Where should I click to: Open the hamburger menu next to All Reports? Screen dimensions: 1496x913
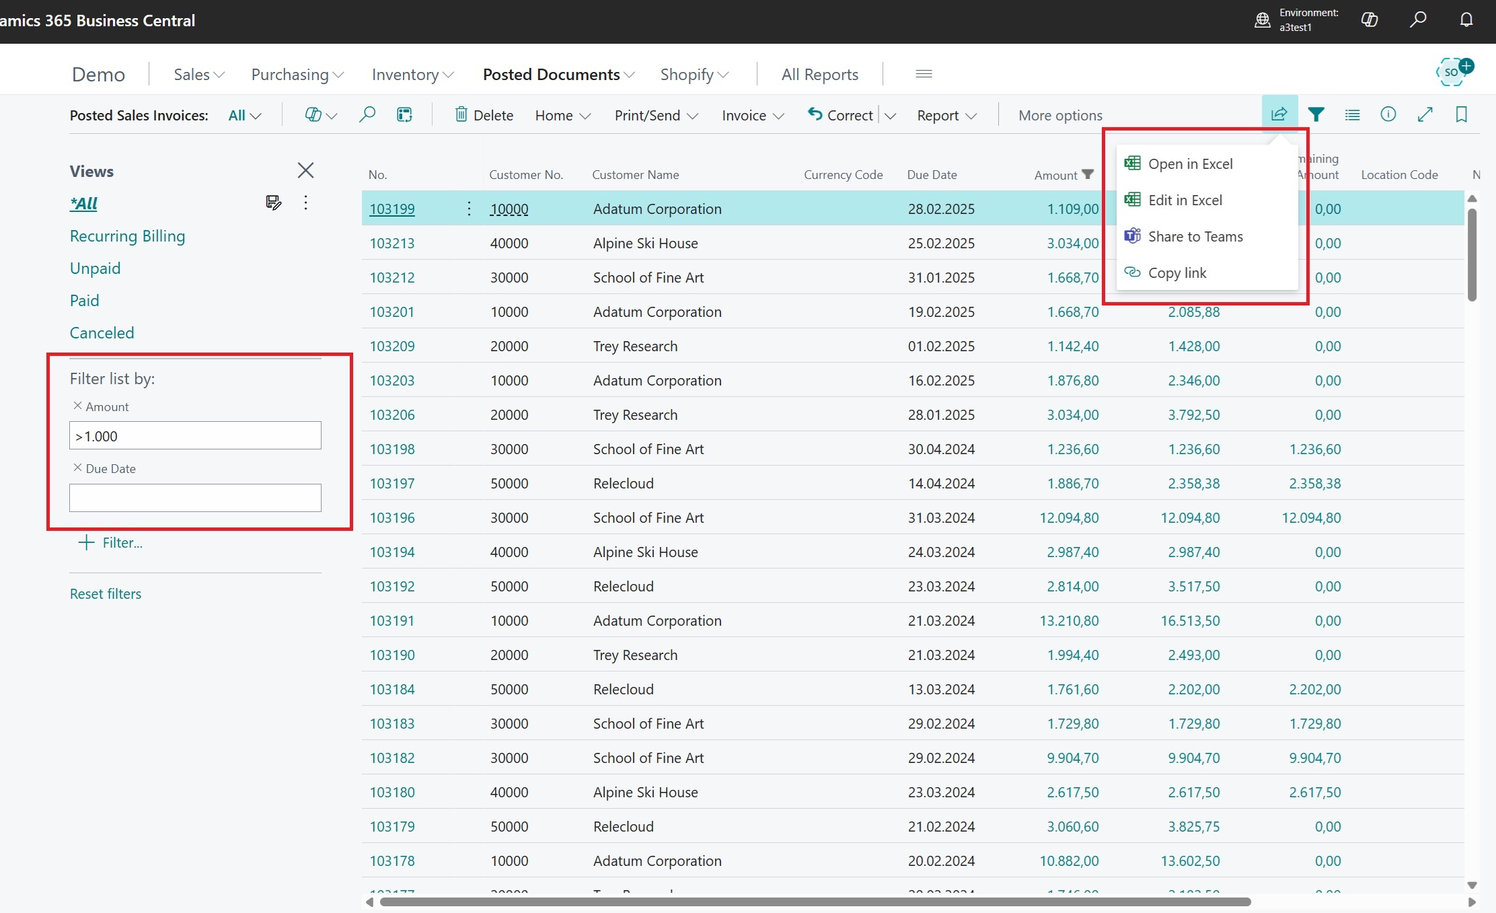pos(924,74)
